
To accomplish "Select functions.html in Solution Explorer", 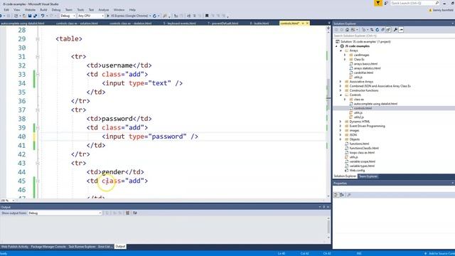I will pos(359,144).
